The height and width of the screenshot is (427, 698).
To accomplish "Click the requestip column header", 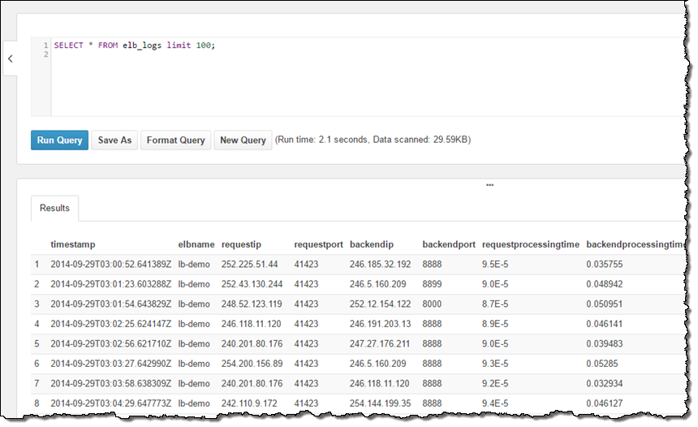I will pos(247,244).
